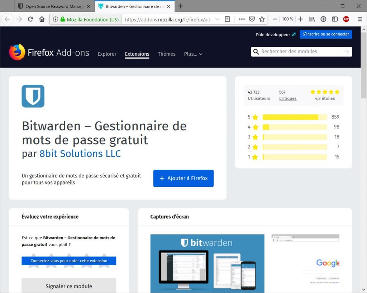Open the Bitwarden devices screenshot thumbnail

pos(207,263)
